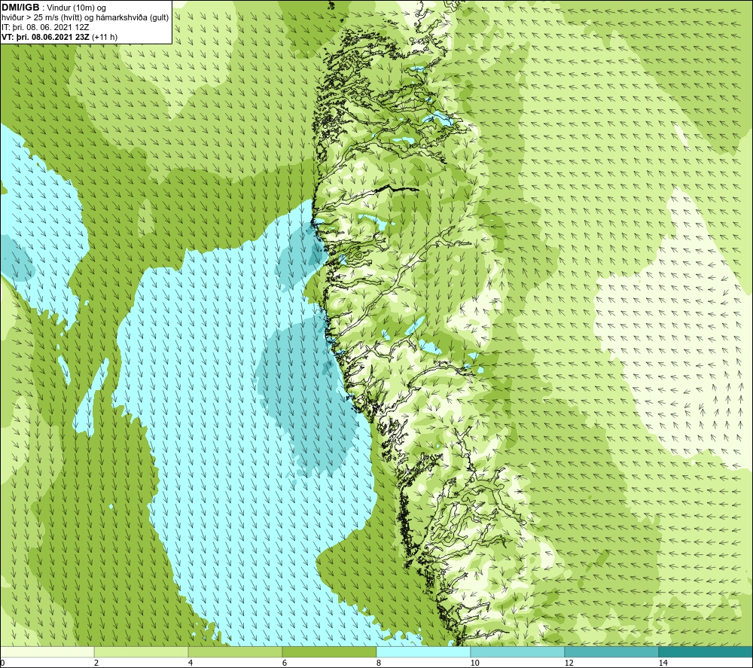The image size is (753, 668).
Task: Click the '2' scale label
Action: coord(96,663)
